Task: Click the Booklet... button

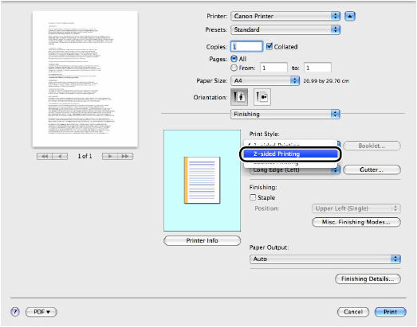Action: (x=372, y=146)
